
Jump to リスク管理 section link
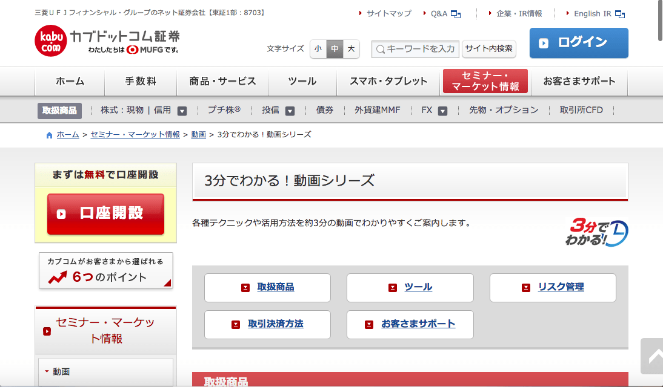[561, 287]
